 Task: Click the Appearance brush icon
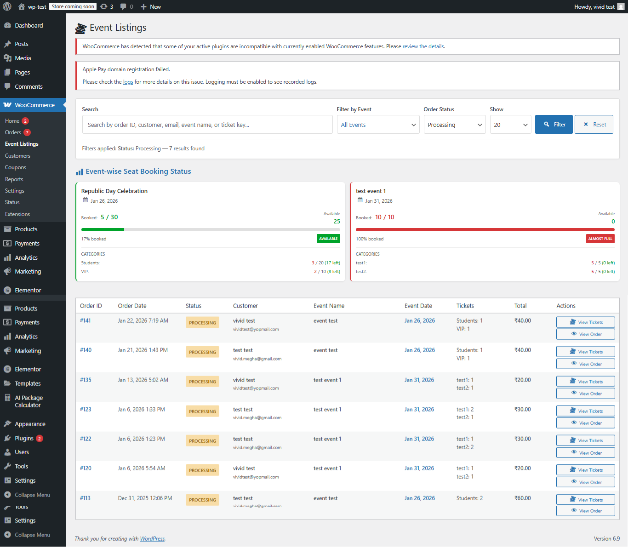click(8, 423)
